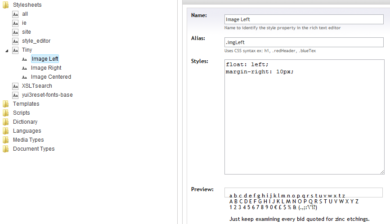Click the stylesheet icon next to ie

point(15,23)
